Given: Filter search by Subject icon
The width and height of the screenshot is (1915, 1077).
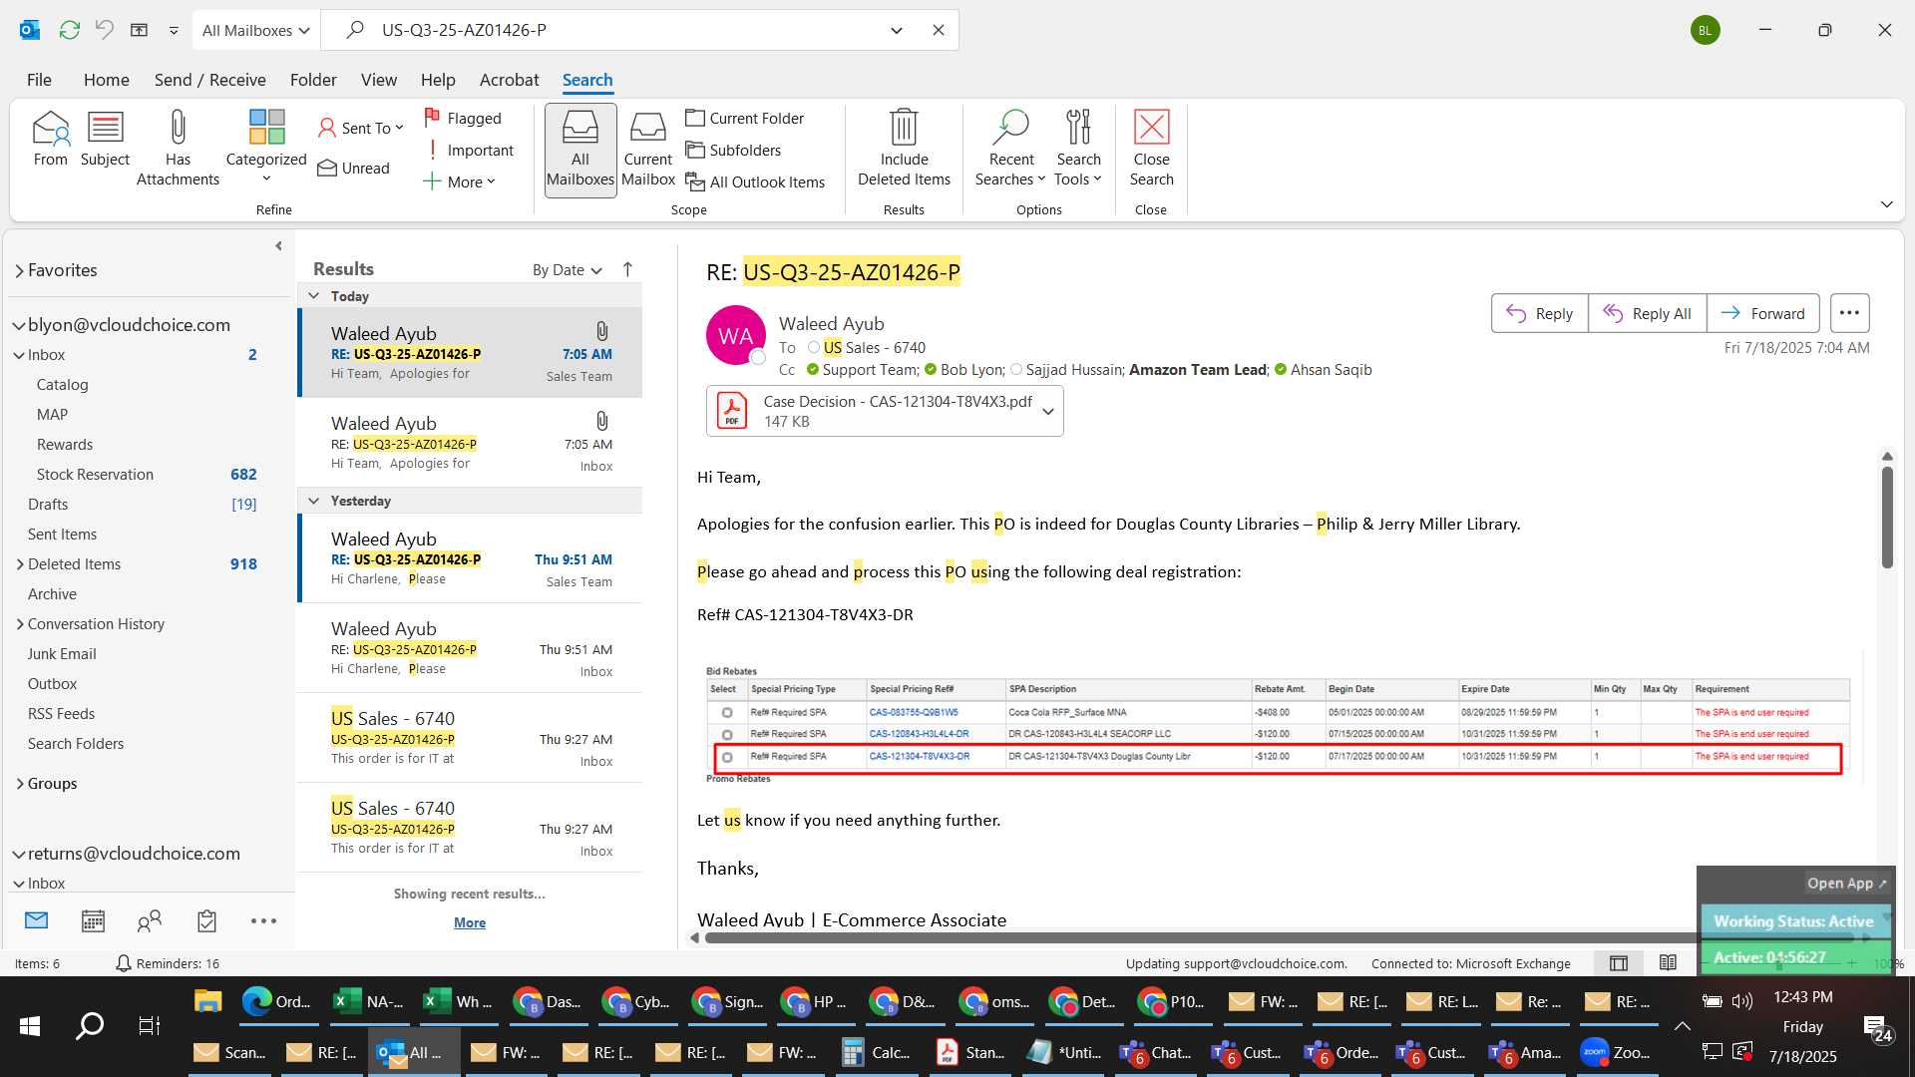Looking at the screenshot, I should click(105, 140).
